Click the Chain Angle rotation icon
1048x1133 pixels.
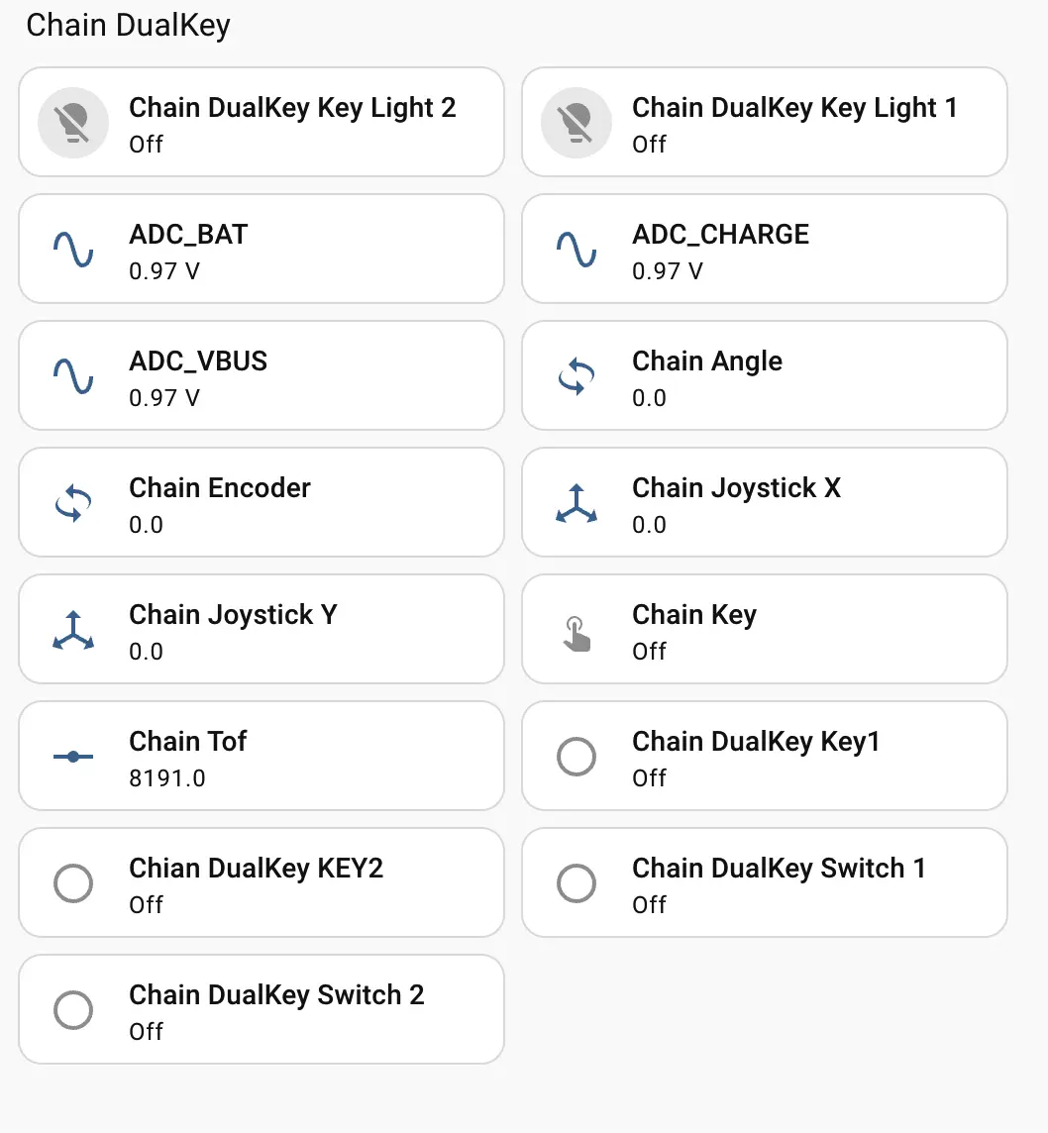[576, 376]
